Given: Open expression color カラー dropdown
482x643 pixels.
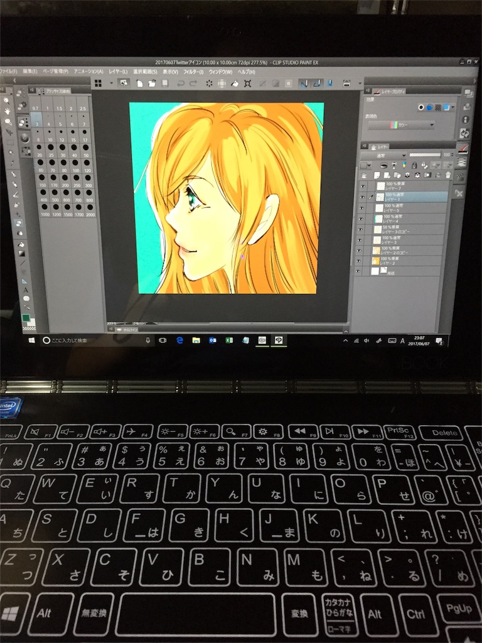Looking at the screenshot, I should (402, 125).
